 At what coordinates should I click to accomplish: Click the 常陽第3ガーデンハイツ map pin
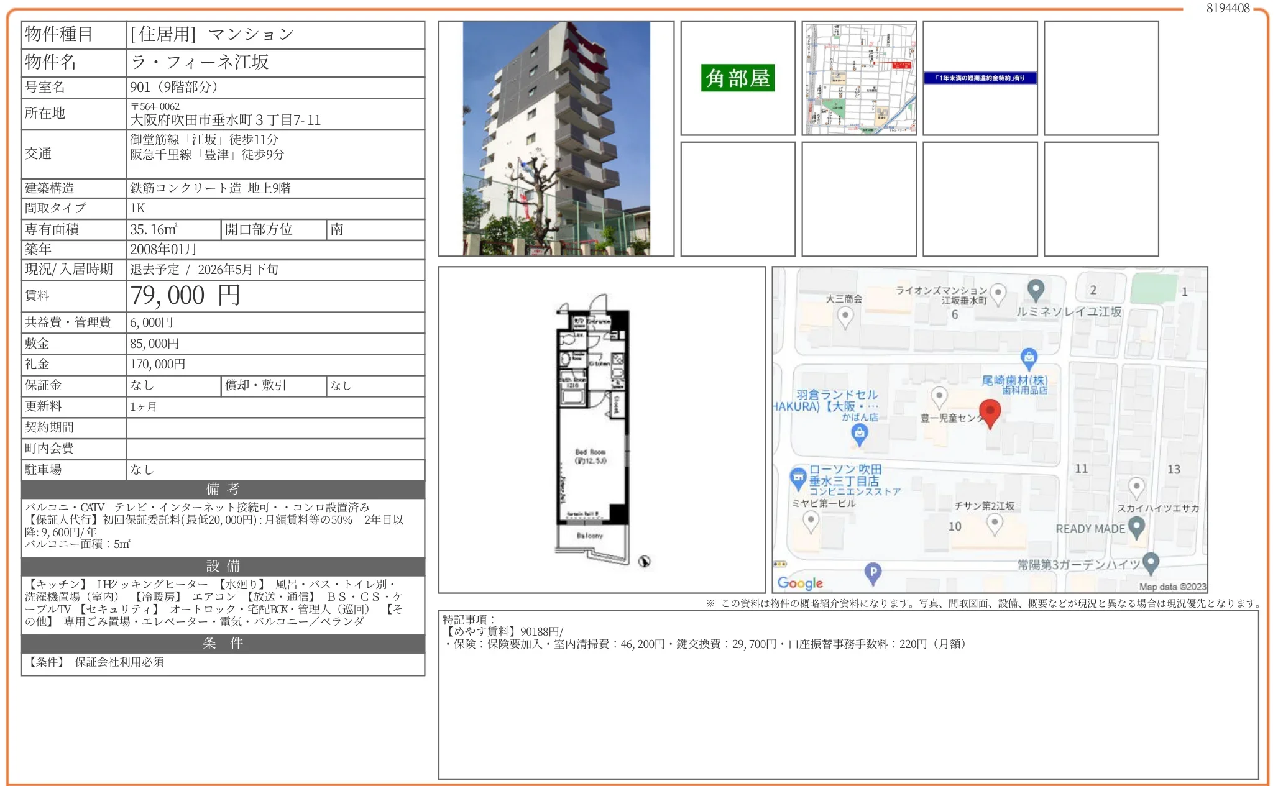(1151, 562)
